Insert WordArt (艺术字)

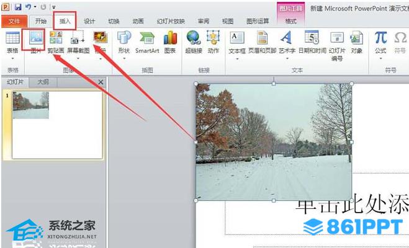coord(286,38)
